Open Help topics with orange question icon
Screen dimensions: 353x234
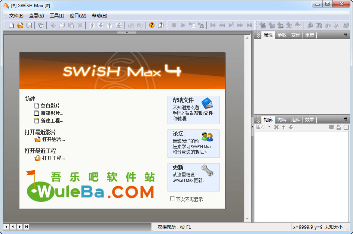pyautogui.click(x=152, y=25)
